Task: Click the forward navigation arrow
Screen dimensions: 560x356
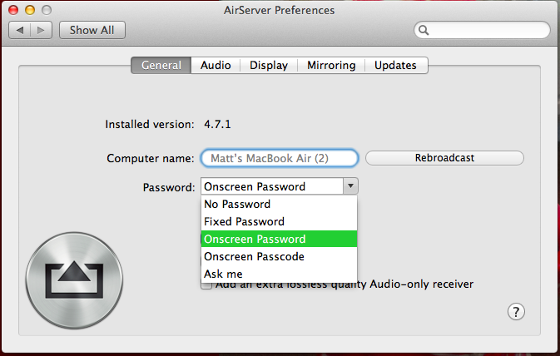Action: coord(42,30)
